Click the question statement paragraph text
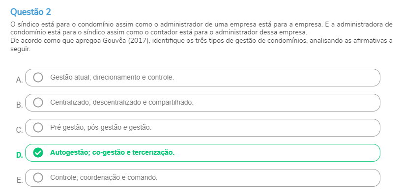The image size is (403, 196). pos(201,37)
